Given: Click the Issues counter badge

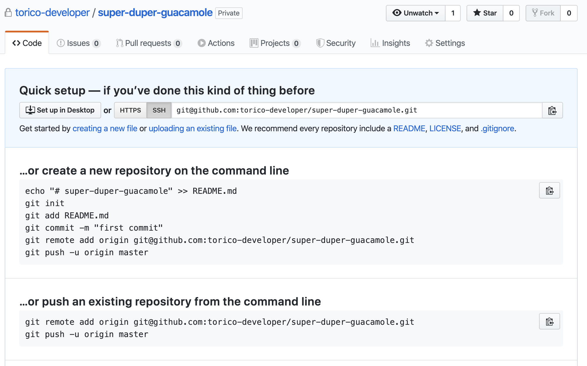Looking at the screenshot, I should tap(96, 44).
